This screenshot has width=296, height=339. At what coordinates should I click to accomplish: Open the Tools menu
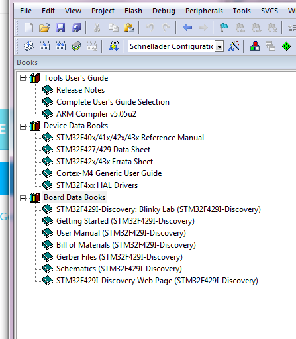pyautogui.click(x=242, y=11)
